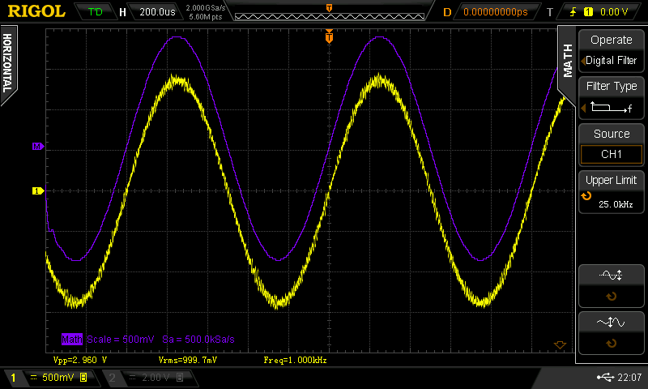
Task: Open the Operate Digital Filter menu
Action: click(x=612, y=51)
